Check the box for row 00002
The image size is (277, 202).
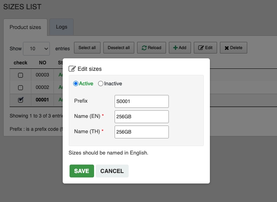[21, 87]
